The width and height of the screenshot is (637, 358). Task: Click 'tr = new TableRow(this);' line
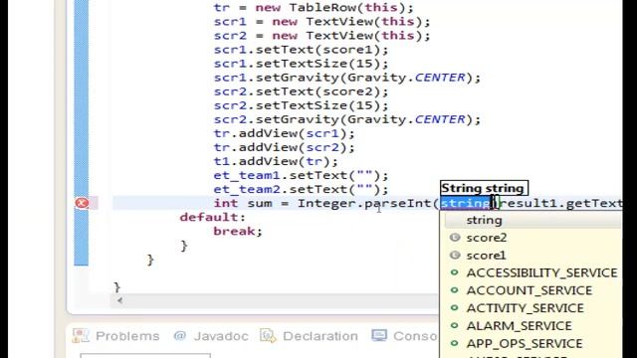(x=314, y=8)
